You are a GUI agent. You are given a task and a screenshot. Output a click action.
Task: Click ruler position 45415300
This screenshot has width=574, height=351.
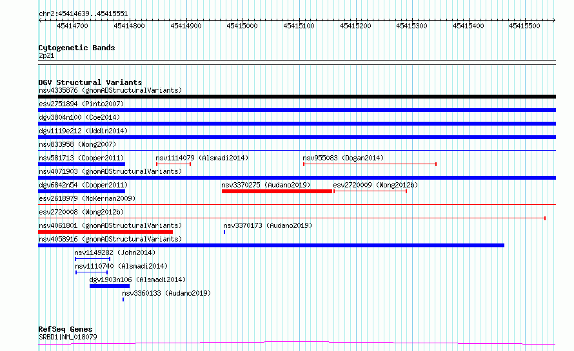(412, 26)
